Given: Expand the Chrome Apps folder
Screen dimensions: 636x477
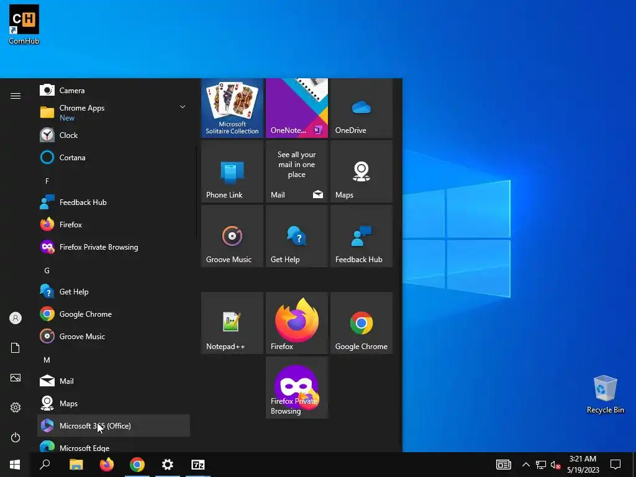Looking at the screenshot, I should (114, 112).
